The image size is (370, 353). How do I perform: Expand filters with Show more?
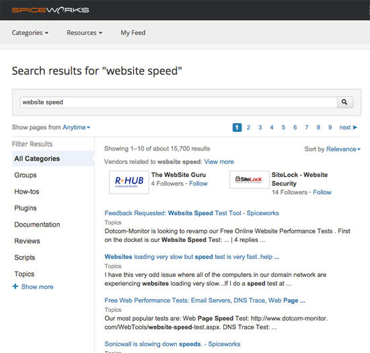(37, 286)
